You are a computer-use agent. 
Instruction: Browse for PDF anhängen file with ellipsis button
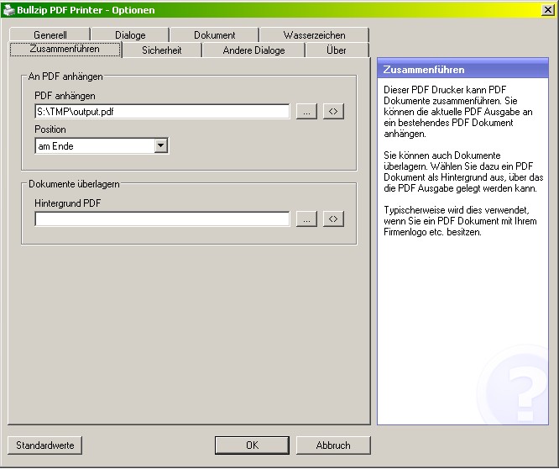306,111
